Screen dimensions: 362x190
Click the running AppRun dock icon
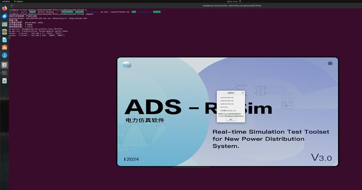(x=5, y=65)
